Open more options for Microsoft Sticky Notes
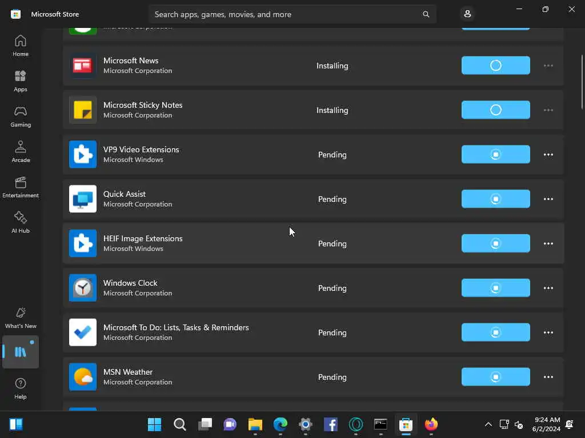Viewport: 585px width, 438px height. (548, 110)
